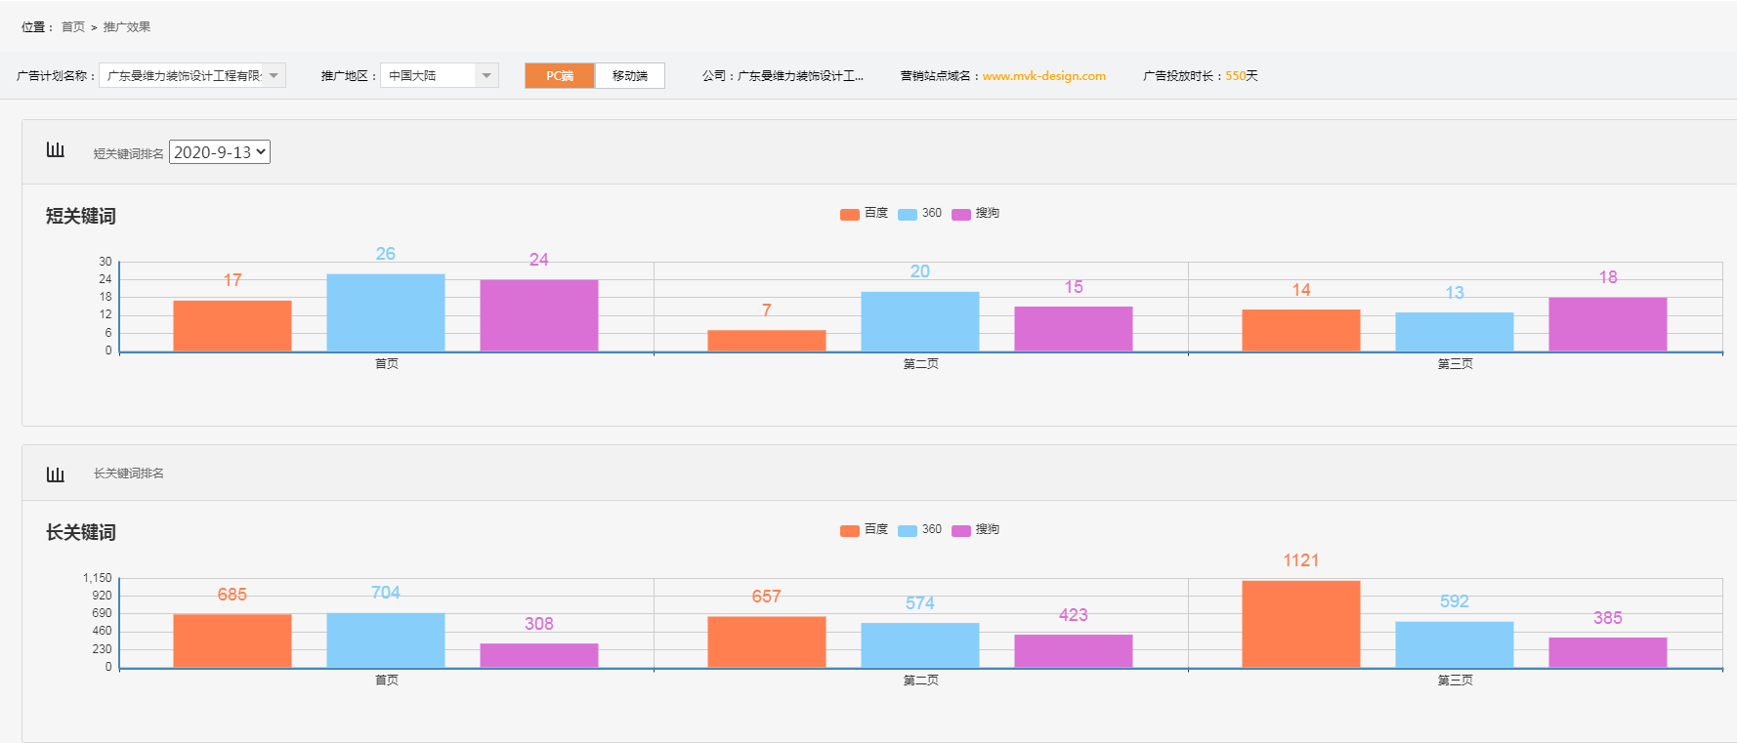The height and width of the screenshot is (743, 1737).
Task: Click 推广效果 in the breadcrumb
Action: point(127,27)
